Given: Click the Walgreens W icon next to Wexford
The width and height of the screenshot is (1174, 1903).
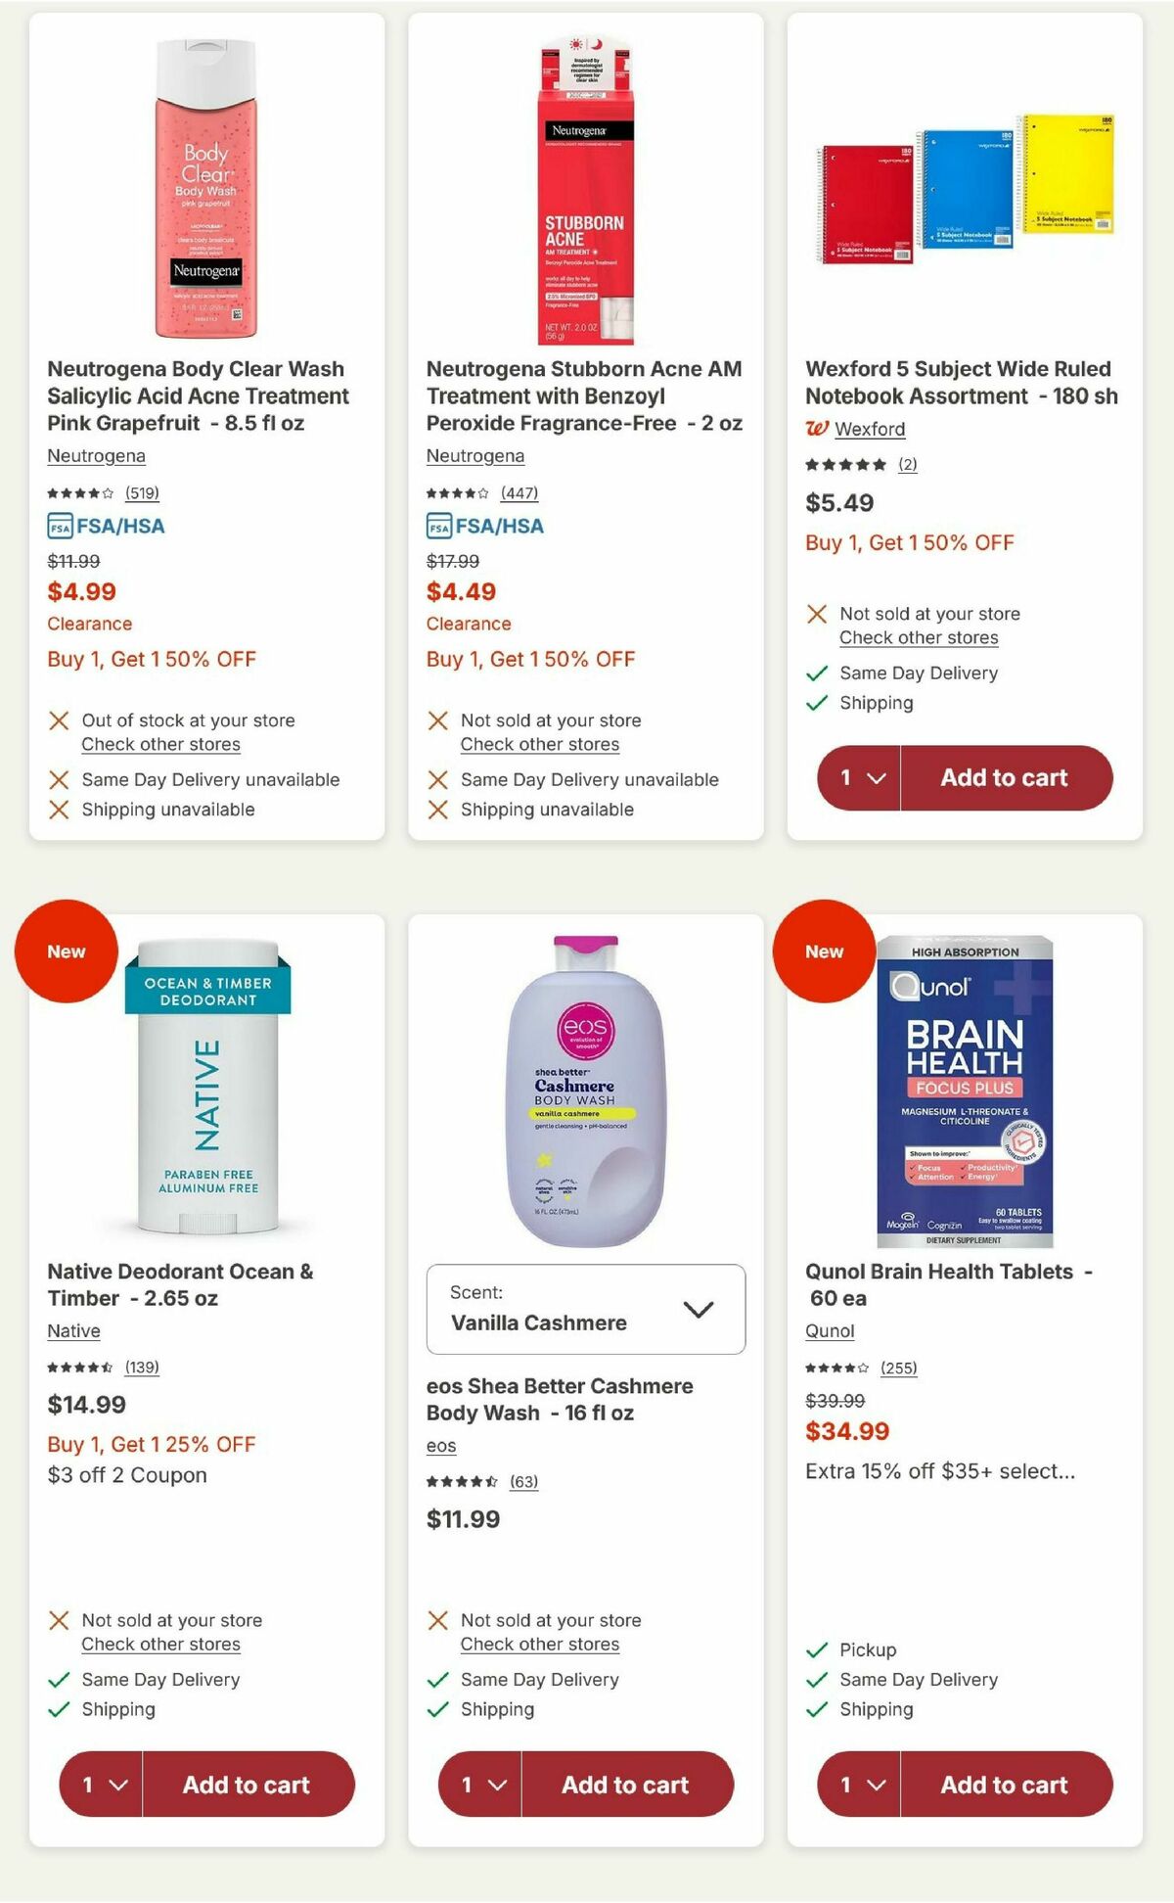Looking at the screenshot, I should click(x=816, y=429).
